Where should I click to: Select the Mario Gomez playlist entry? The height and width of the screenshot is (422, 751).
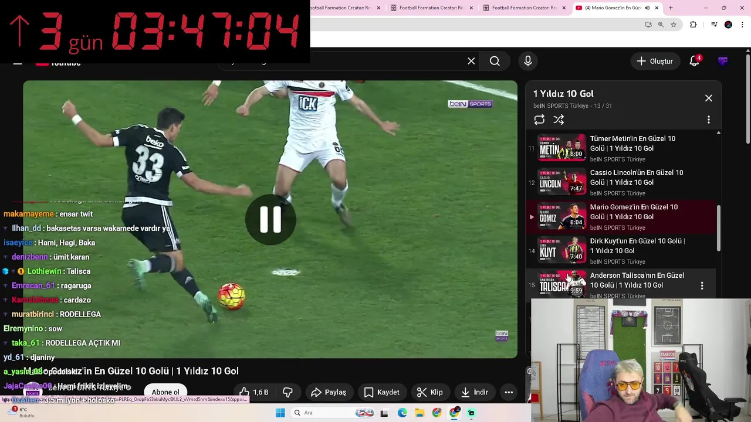(x=621, y=216)
